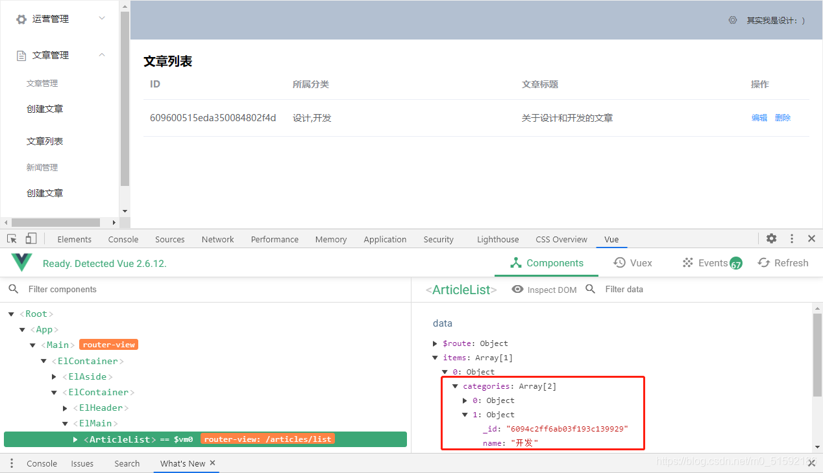823x473 pixels.
Task: Collapse the App component node
Action: (22, 330)
